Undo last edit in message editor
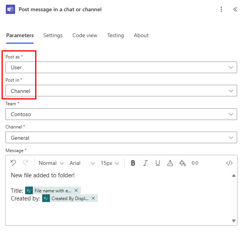This screenshot has width=241, height=233. 14,163
